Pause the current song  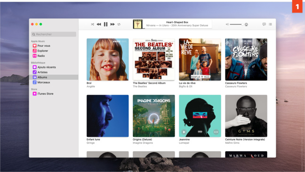pyautogui.click(x=105, y=24)
